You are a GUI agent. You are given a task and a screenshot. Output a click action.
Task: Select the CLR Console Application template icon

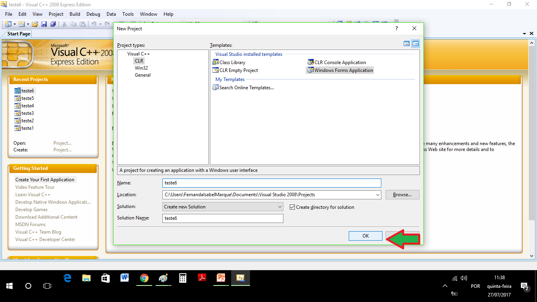[x=311, y=63]
